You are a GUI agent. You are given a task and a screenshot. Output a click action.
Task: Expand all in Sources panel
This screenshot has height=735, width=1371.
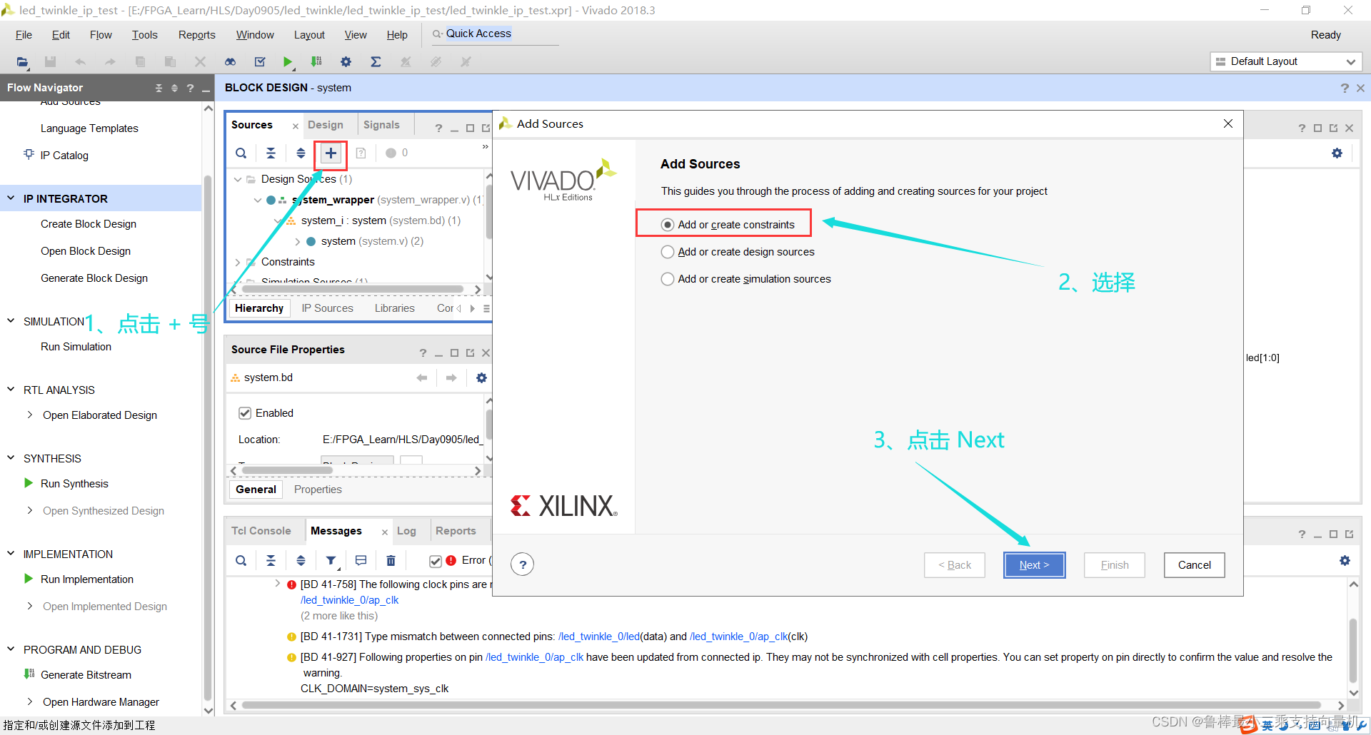(301, 153)
